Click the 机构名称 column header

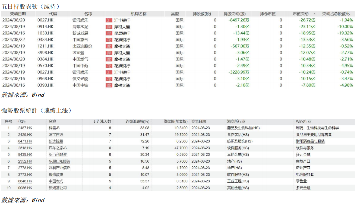(x=139, y=14)
